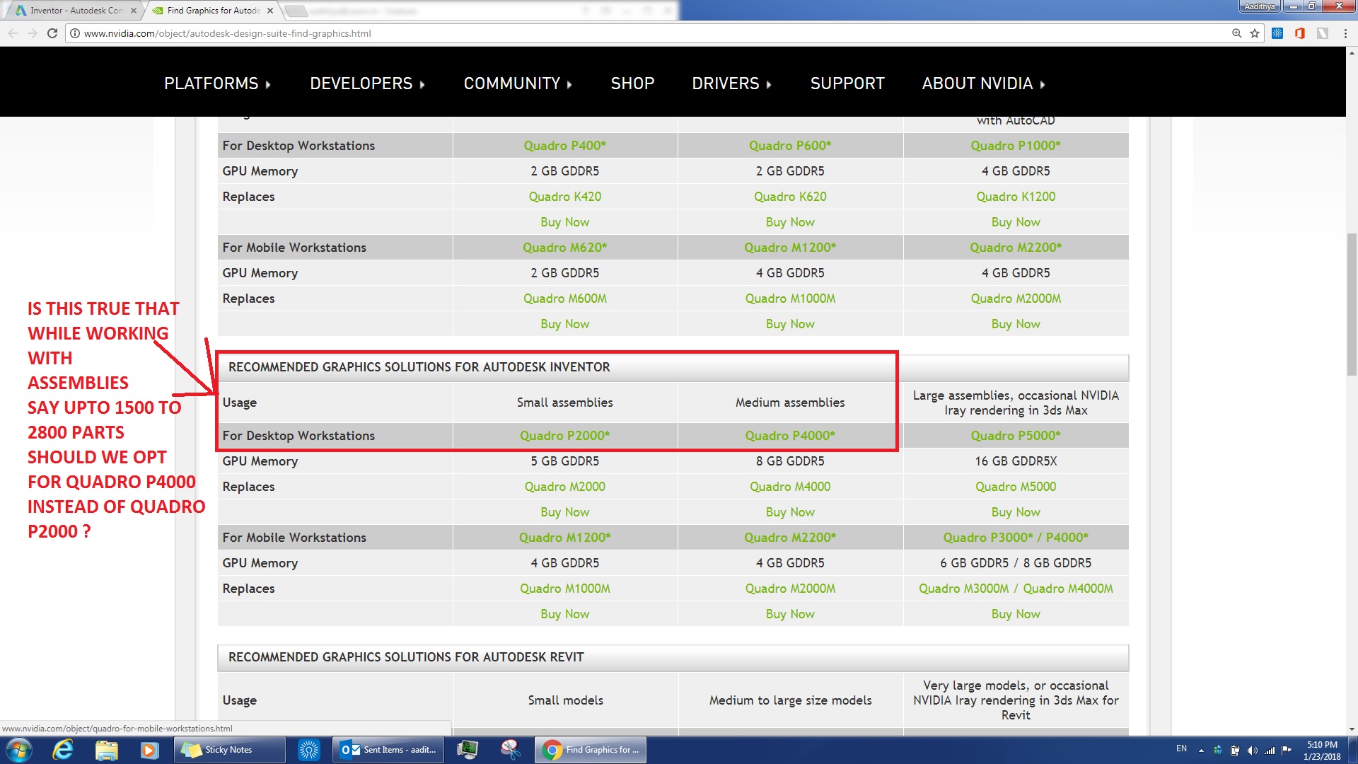Open the Quadro P2000* link
The image size is (1358, 764).
(x=564, y=436)
